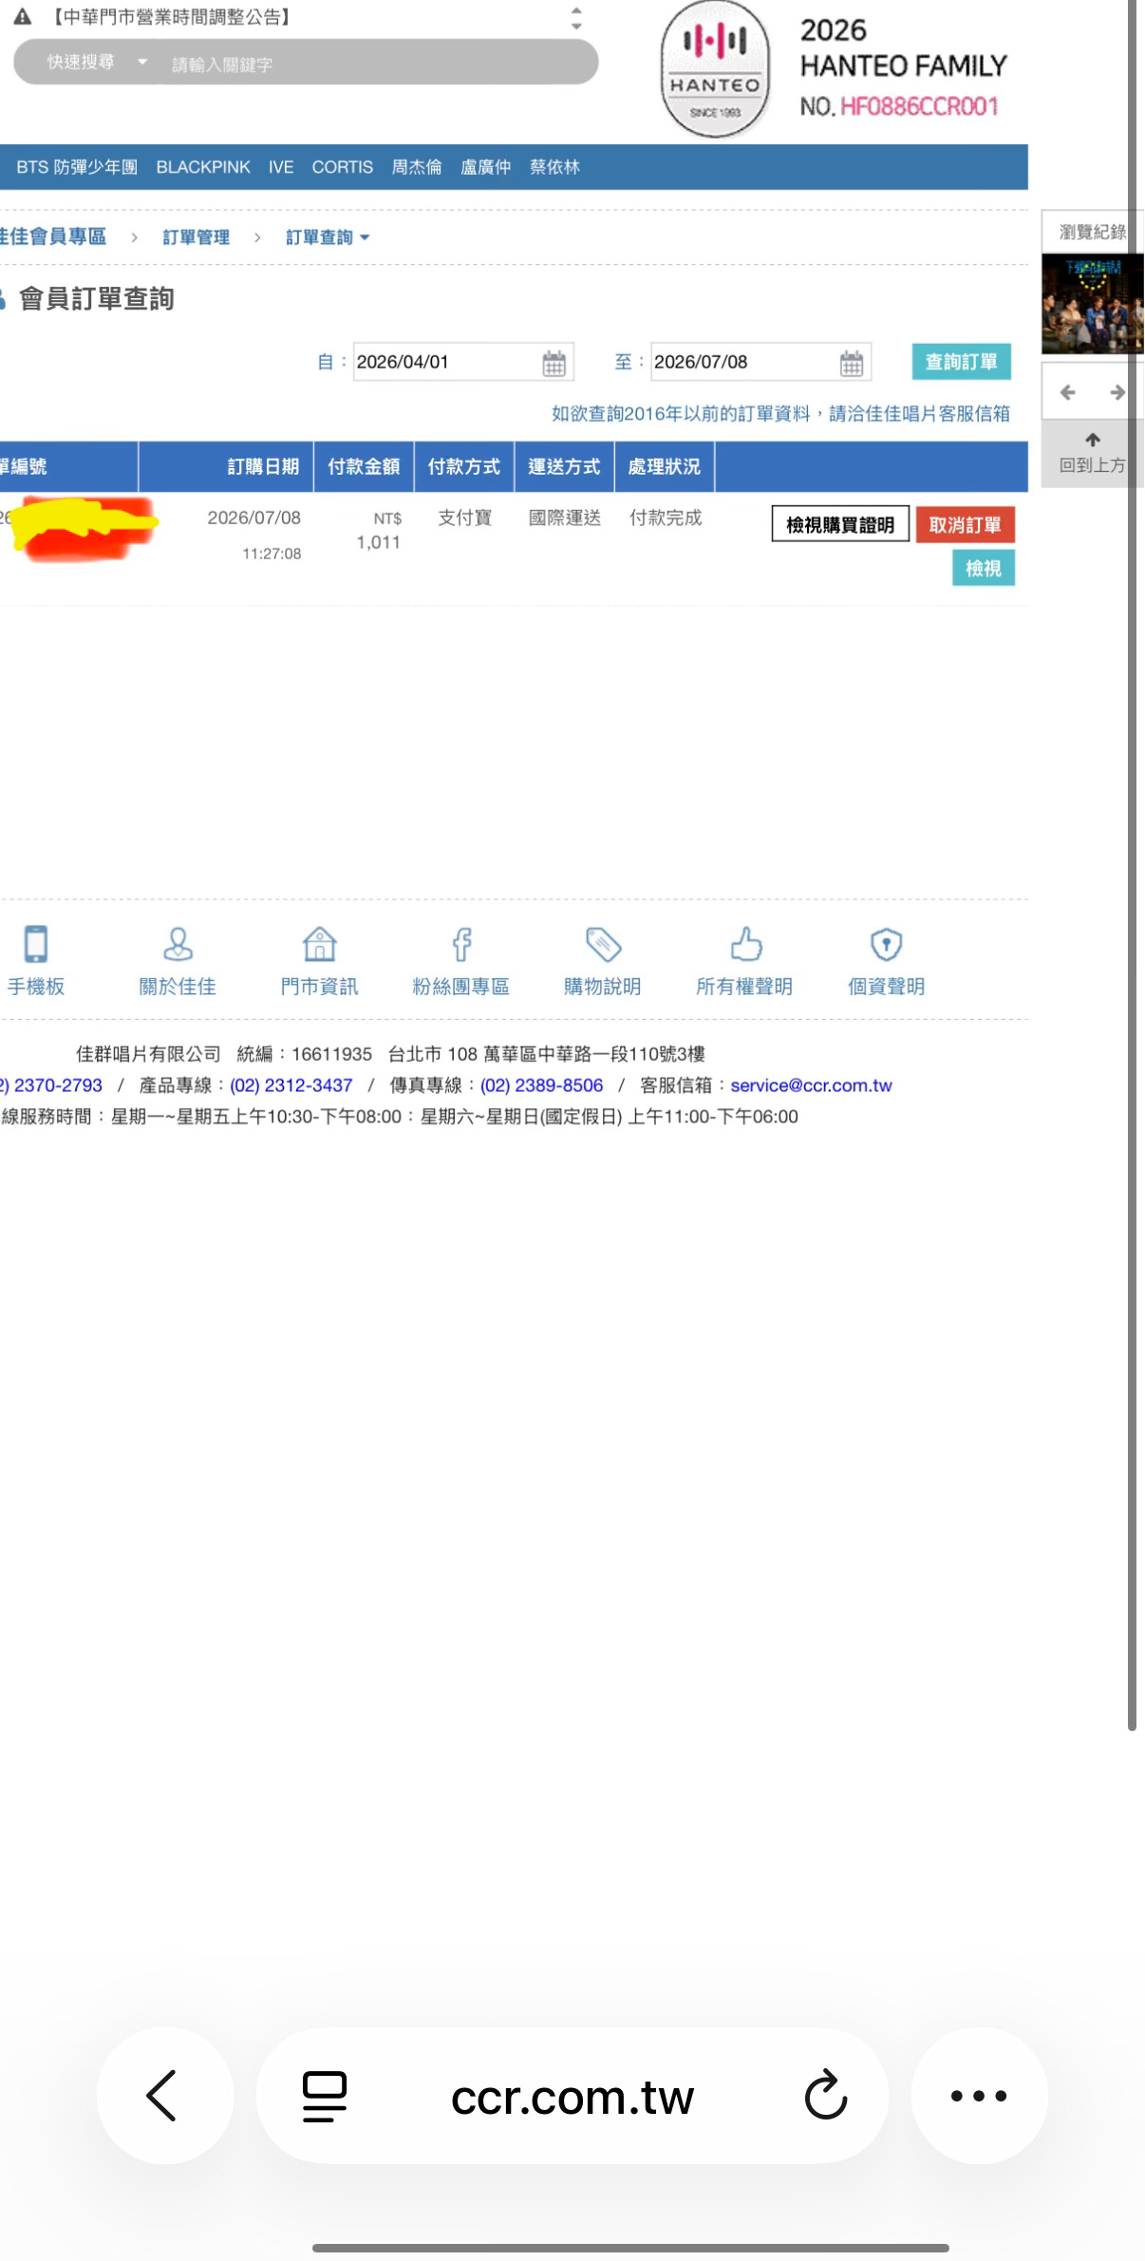The height and width of the screenshot is (2261, 1145).
Task: Select BTS 防彈少年團 in nav bar
Action: pos(77,167)
